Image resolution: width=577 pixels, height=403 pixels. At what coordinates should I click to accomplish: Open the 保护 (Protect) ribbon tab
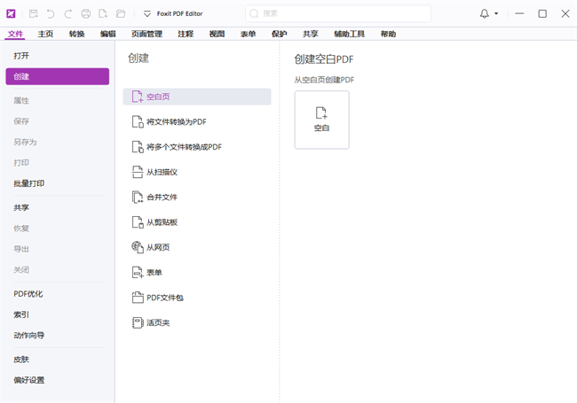click(x=280, y=34)
